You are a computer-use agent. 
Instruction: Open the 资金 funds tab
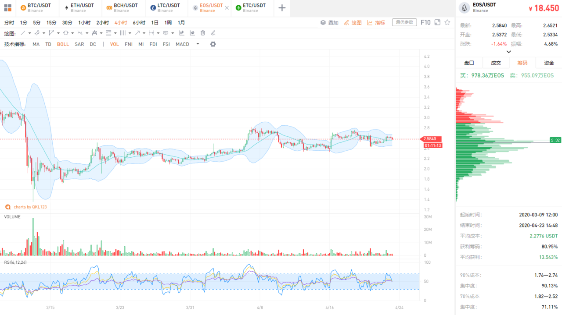pos(549,63)
